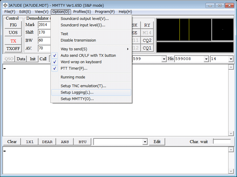Open the band dropdown showing 14
Viewport: 237px width, 177px height.
231,59
